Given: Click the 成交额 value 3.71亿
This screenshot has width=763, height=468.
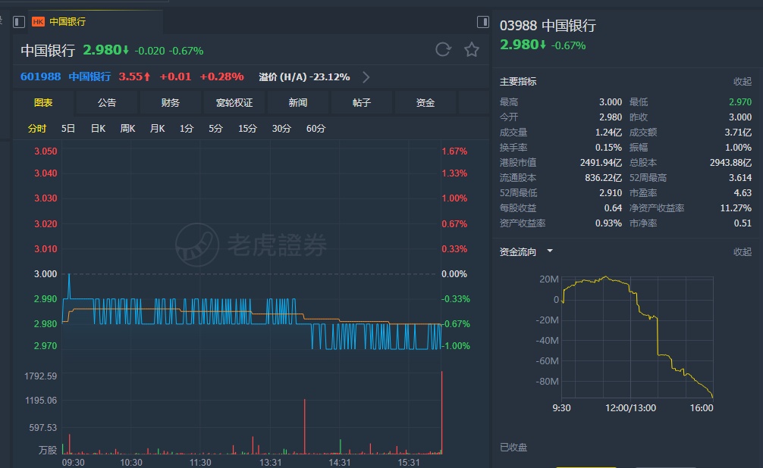Looking at the screenshot, I should coord(738,133).
